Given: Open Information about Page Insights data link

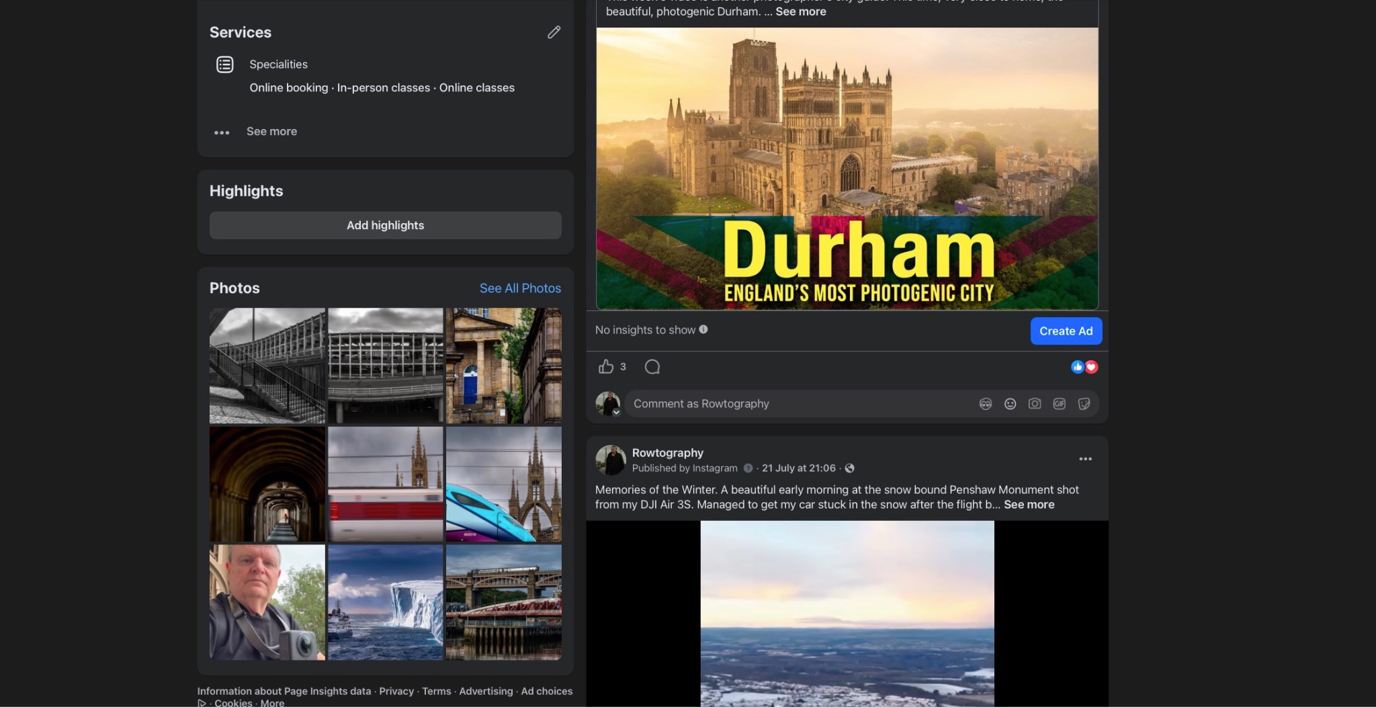Looking at the screenshot, I should [x=284, y=691].
